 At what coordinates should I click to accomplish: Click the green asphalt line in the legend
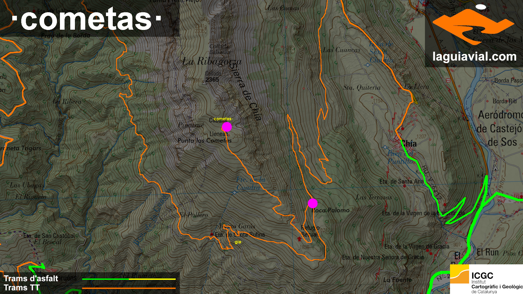pos(105,279)
